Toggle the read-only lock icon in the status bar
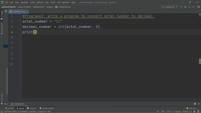Viewport: 201px width, 113px height. pyautogui.click(x=194, y=111)
